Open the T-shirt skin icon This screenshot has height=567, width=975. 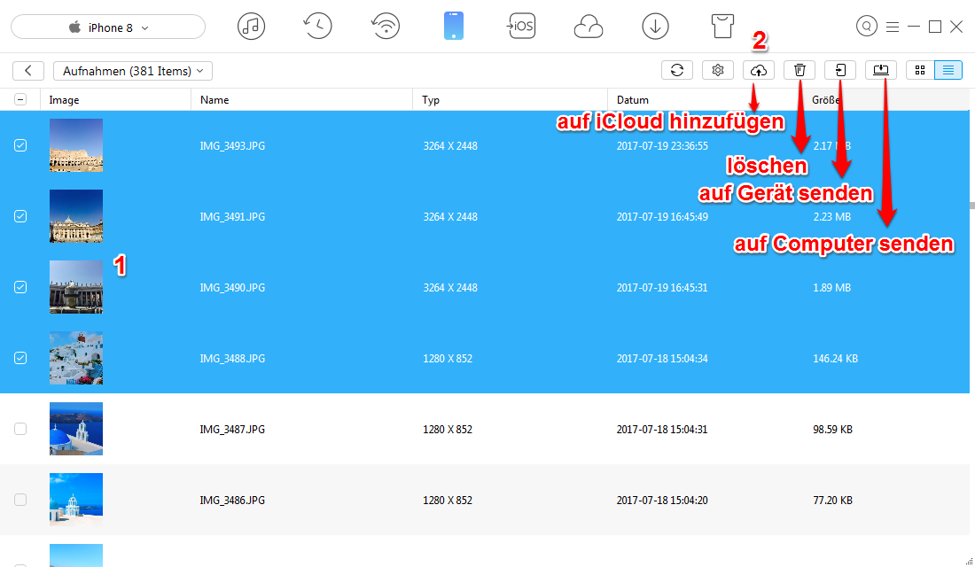[722, 27]
